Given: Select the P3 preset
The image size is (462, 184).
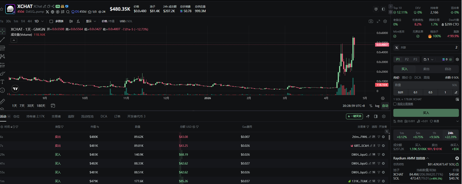Looking at the screenshot, I should click(x=415, y=60).
